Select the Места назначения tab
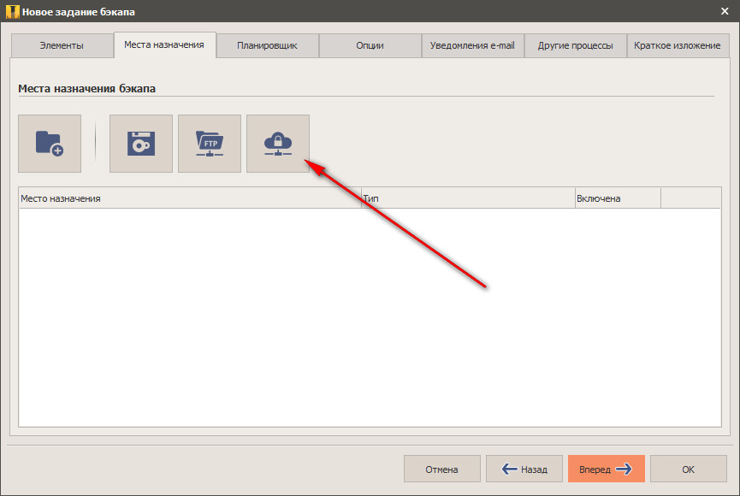Image resolution: width=740 pixels, height=496 pixels. click(x=164, y=44)
